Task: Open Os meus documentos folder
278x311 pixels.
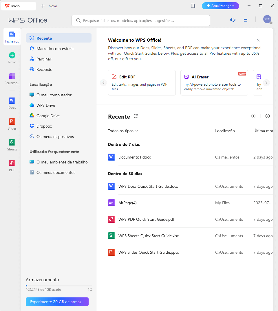Action: tap(58, 172)
